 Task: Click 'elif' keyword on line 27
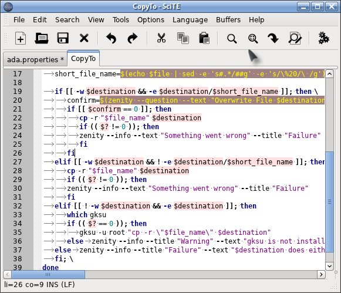(x=63, y=162)
